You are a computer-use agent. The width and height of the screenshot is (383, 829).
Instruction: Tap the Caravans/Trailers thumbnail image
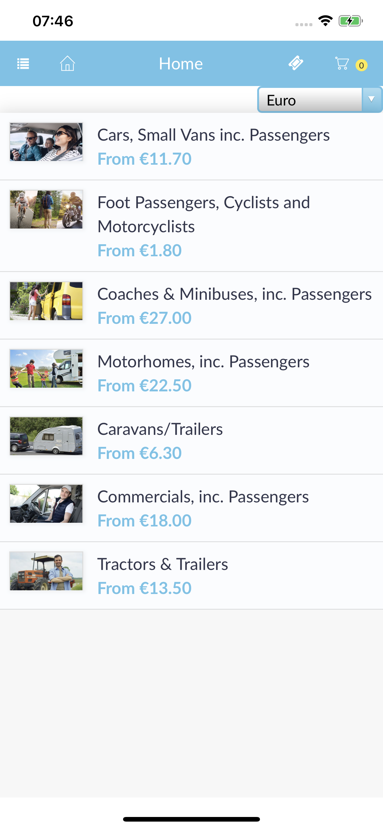click(46, 436)
